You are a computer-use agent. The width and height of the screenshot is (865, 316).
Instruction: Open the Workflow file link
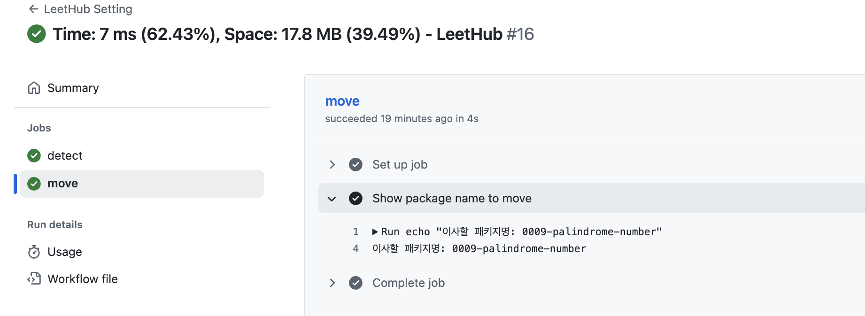(x=82, y=279)
